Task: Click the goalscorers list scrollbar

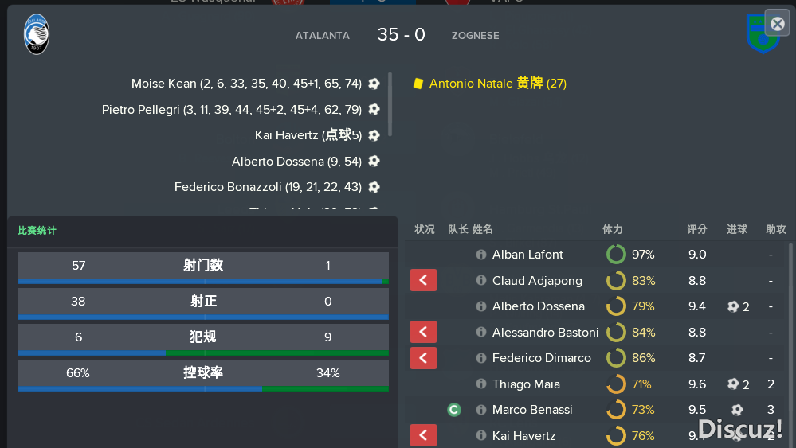Action: tap(390, 104)
